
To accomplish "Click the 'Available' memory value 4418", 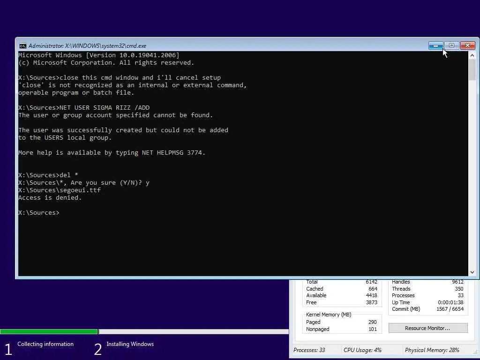I will coord(372,295).
